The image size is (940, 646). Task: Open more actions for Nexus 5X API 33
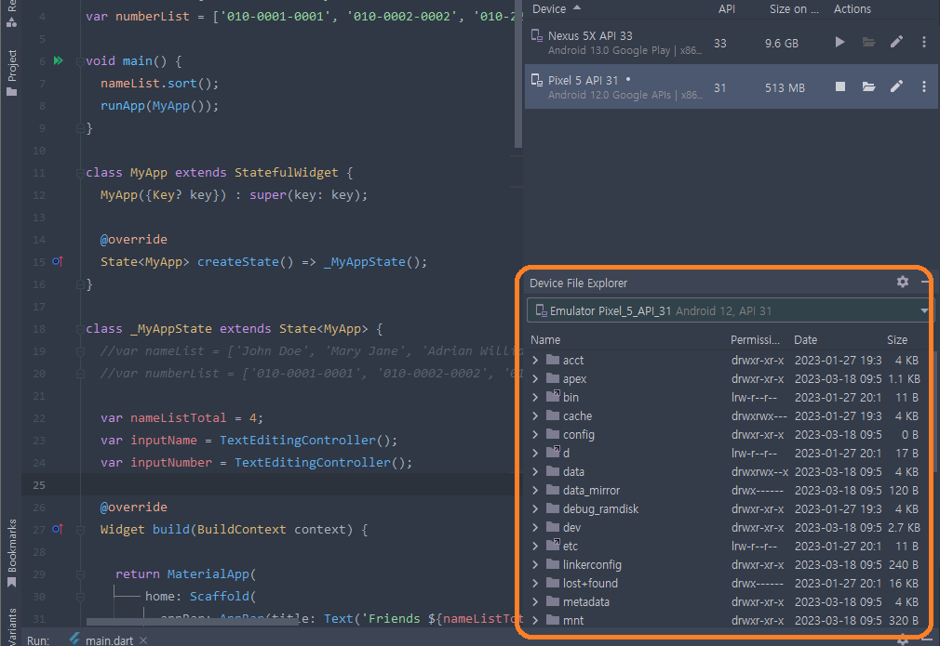[923, 42]
